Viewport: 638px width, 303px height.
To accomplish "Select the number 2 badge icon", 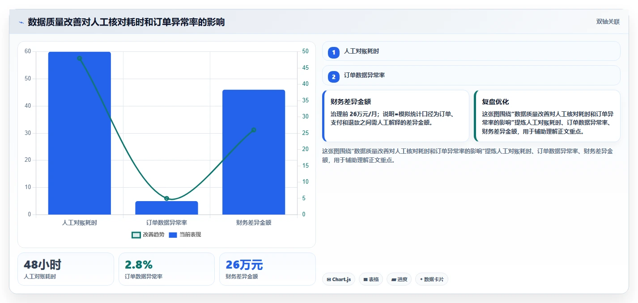I will click(334, 77).
